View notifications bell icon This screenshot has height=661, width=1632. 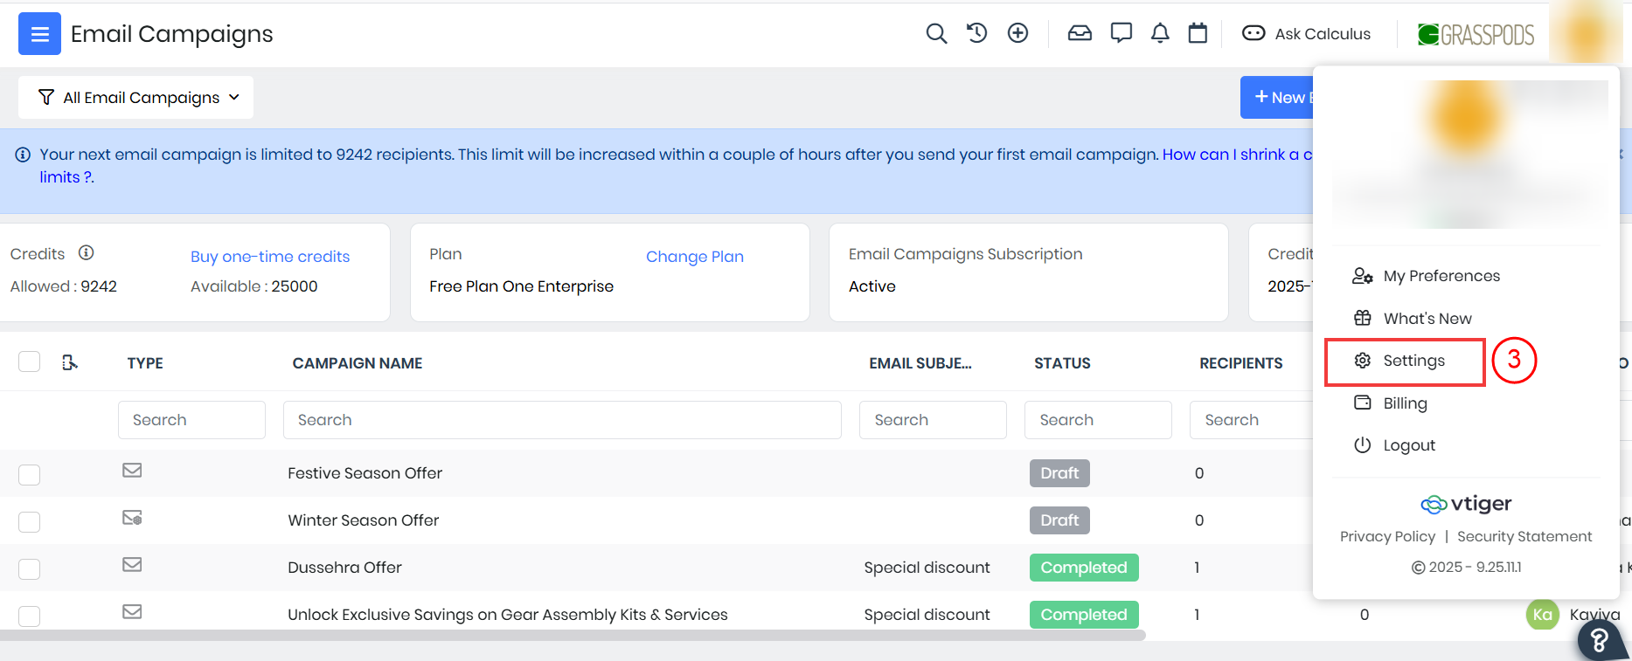pyautogui.click(x=1160, y=34)
